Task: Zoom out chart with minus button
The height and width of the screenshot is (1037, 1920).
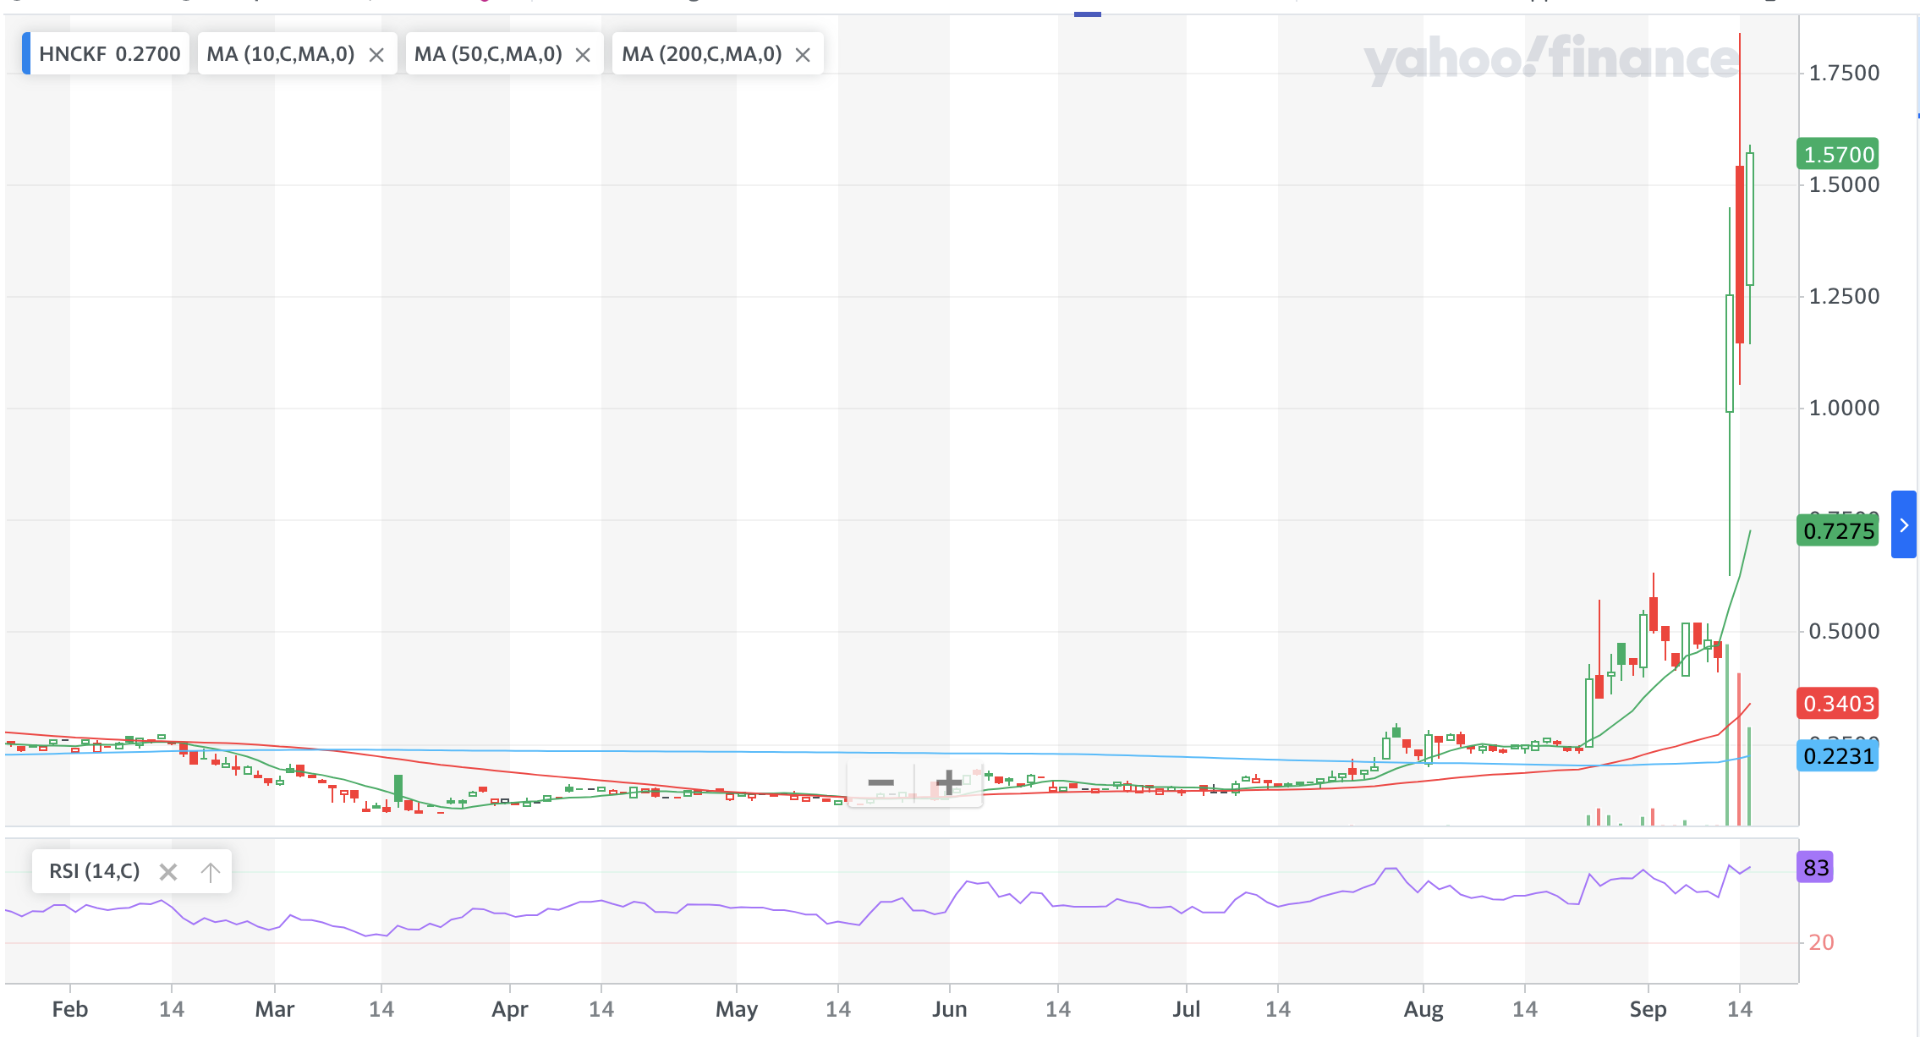Action: (x=880, y=782)
